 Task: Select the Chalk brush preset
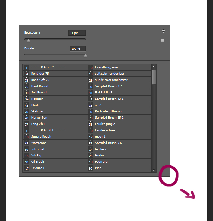(35, 105)
